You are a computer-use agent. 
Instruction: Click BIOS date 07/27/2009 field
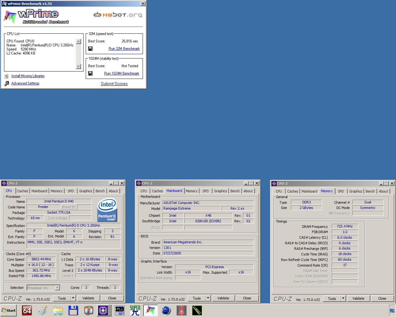coord(208,253)
